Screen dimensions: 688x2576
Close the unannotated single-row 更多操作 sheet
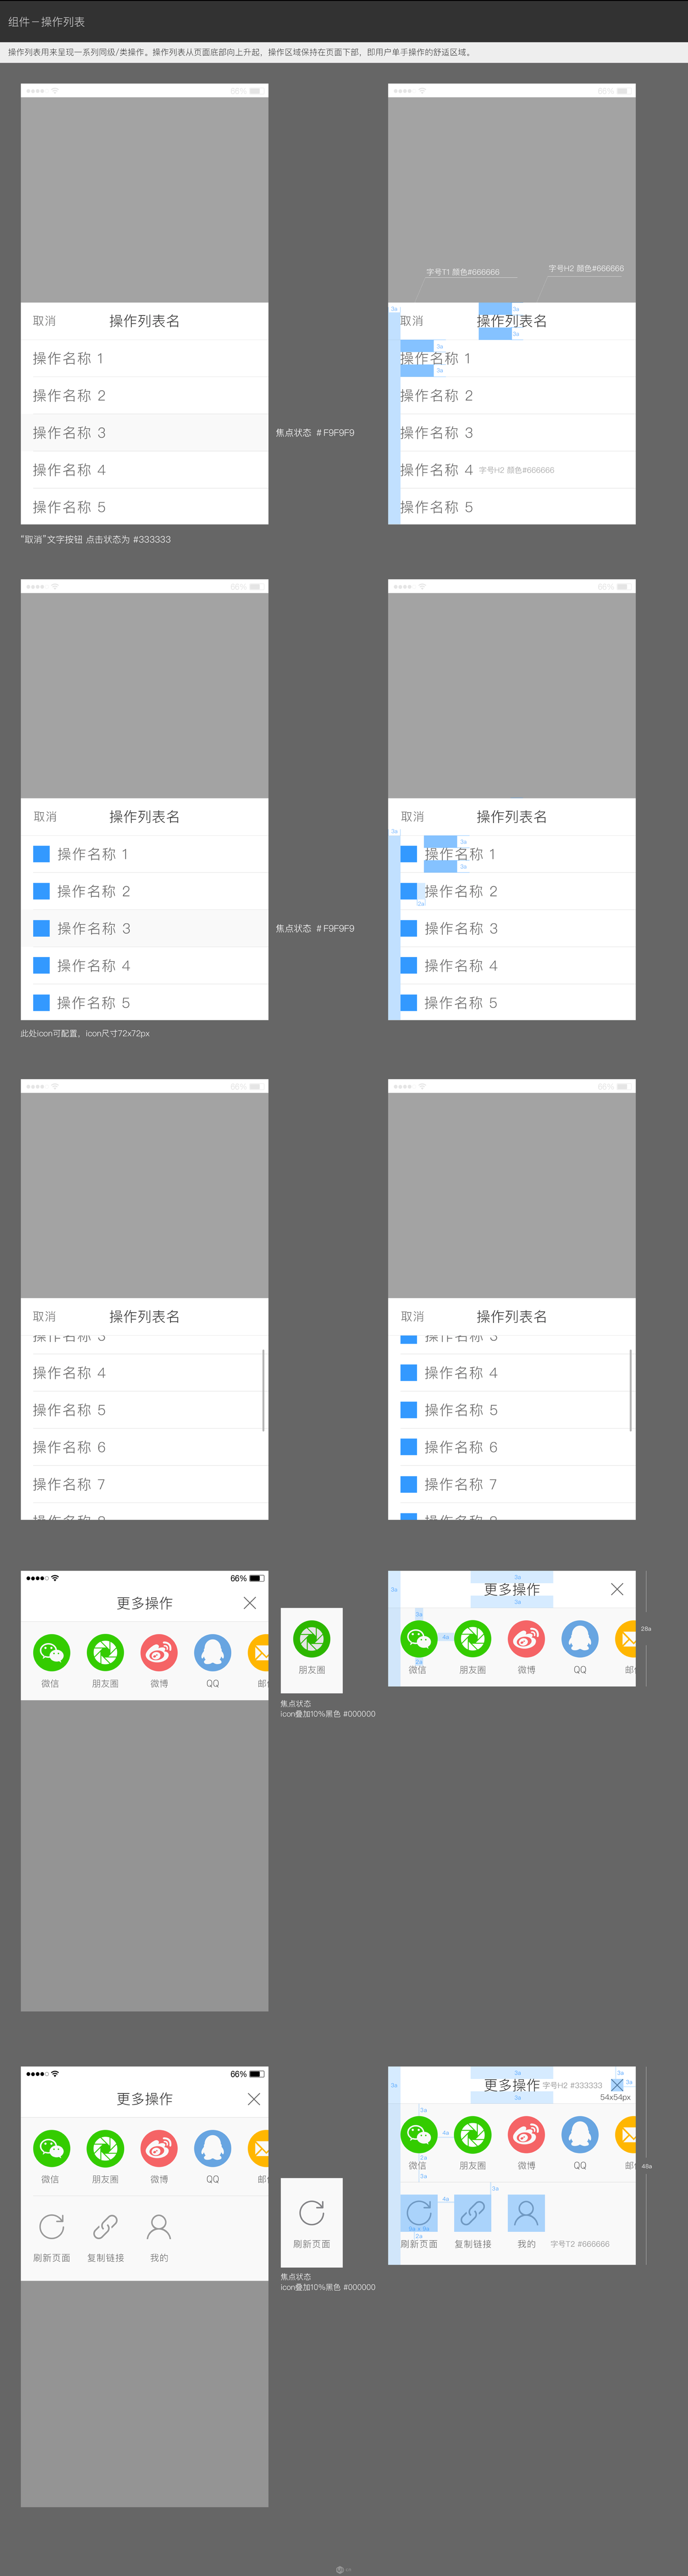pyautogui.click(x=250, y=1603)
